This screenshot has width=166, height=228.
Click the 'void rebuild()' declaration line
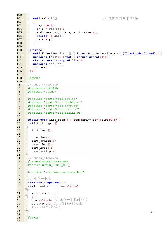click(45, 18)
